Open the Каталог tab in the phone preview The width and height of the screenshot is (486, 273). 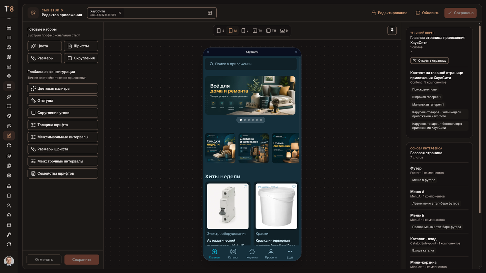233,254
